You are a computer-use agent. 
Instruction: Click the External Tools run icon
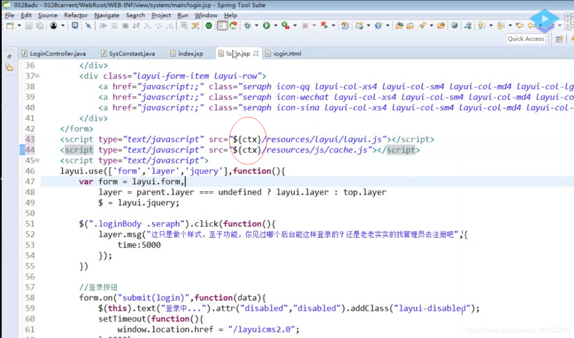pos(324,26)
